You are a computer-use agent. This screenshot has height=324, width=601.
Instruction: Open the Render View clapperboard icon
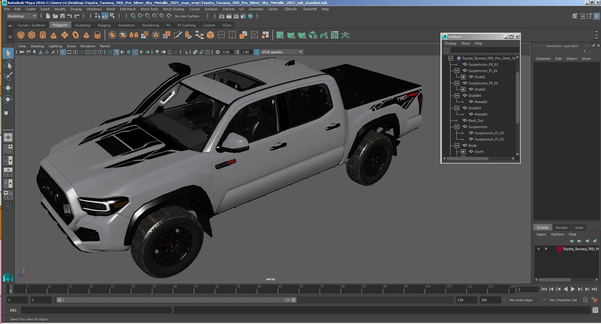point(222,16)
